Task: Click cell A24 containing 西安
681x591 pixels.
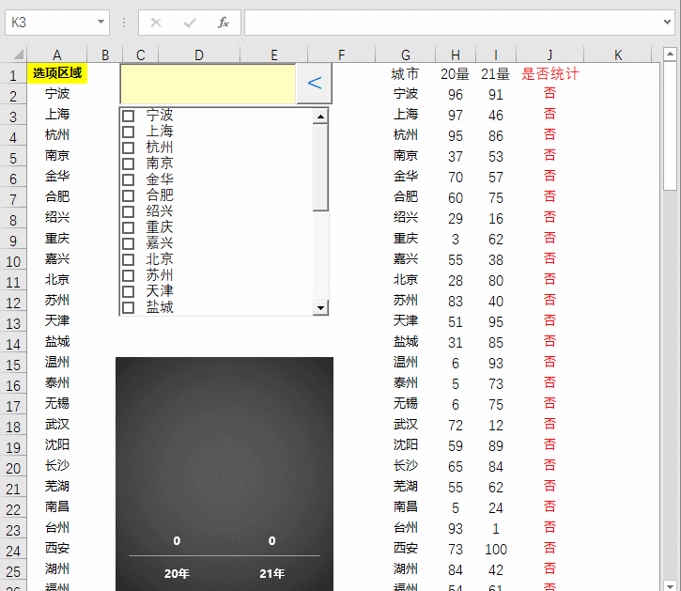Action: (x=57, y=549)
